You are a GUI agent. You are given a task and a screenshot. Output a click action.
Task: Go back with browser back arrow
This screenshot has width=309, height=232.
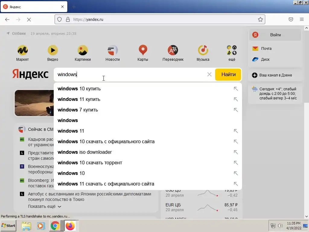point(7,20)
